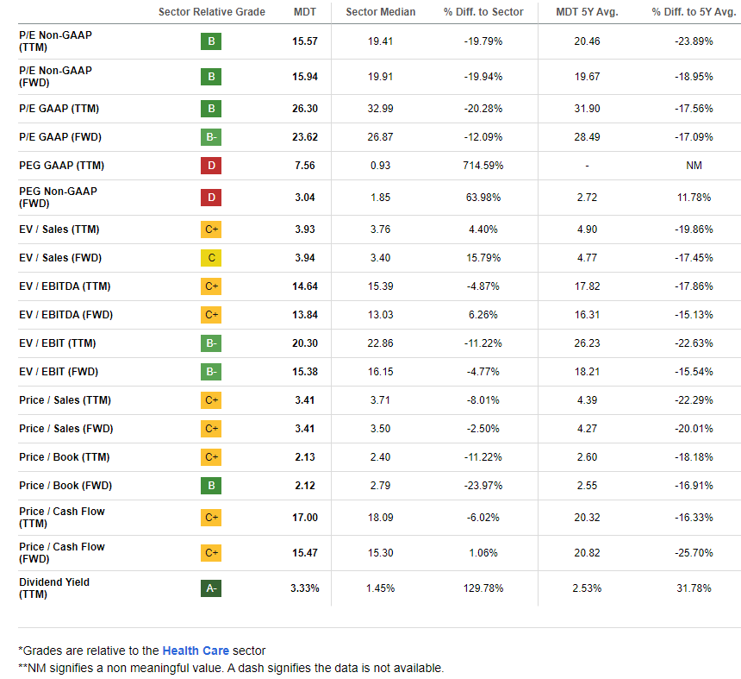
Task: Click the C+ grade badge for Price / Cash Flow (TTM)
Action: [x=211, y=518]
